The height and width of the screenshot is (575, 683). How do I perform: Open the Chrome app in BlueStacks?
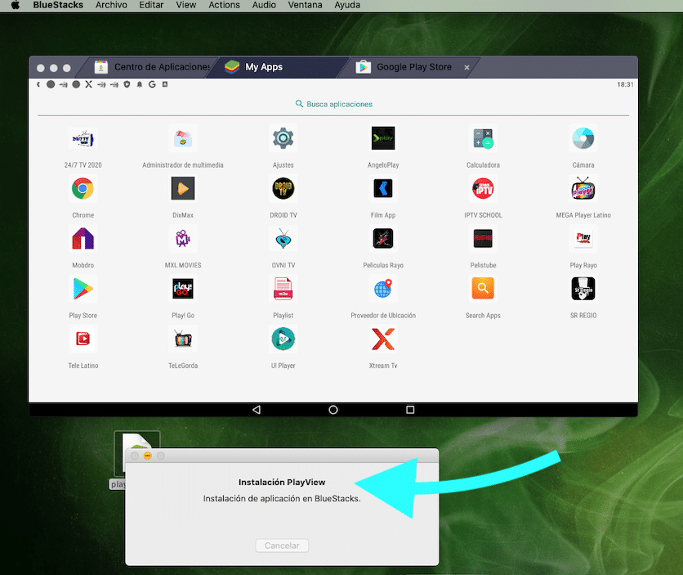83,188
